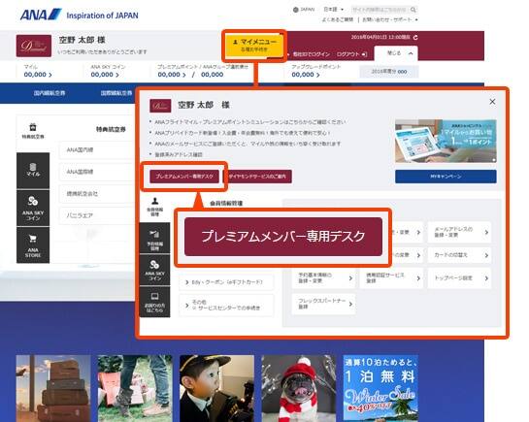Open the couple's legs photo thumbnail
The image size is (529, 422).
(x=135, y=388)
